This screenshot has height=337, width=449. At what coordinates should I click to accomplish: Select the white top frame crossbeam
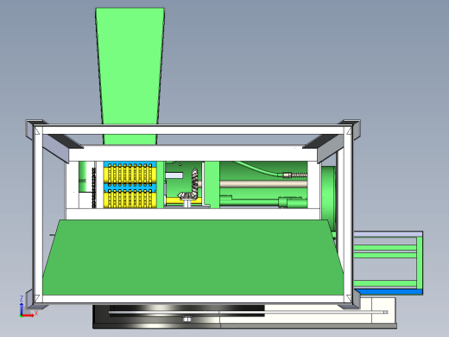(x=193, y=130)
